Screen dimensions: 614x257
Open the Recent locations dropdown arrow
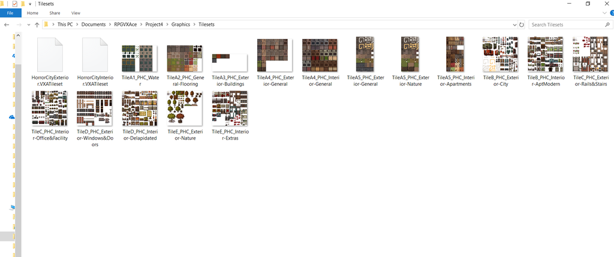[x=28, y=25]
